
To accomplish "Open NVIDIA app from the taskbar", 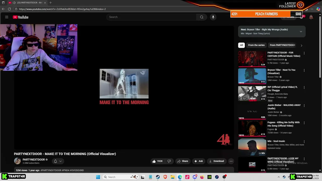I will point(209,177).
